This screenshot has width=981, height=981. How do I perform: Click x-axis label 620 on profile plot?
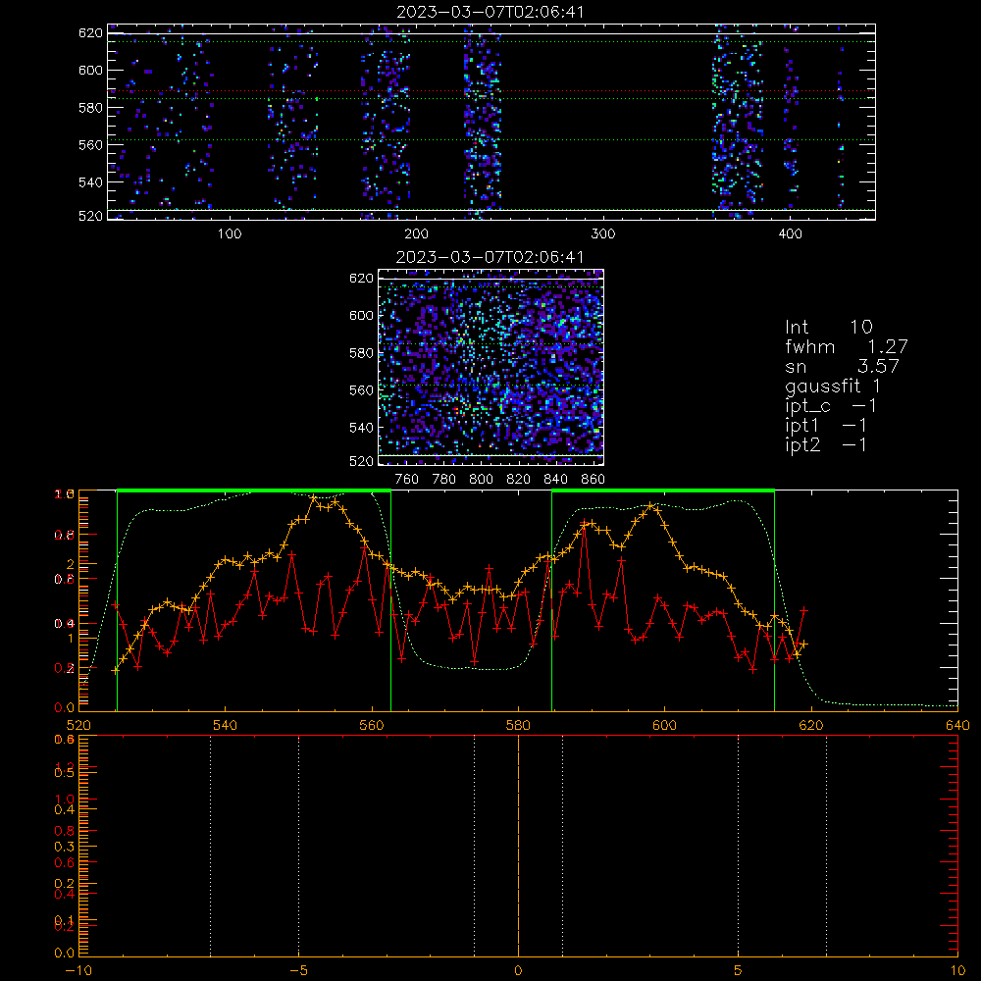811,725
